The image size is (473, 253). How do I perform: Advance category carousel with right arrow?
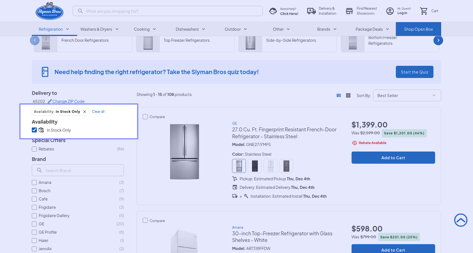[438, 40]
